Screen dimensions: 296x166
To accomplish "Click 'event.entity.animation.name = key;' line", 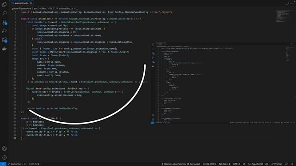I will (60, 95).
